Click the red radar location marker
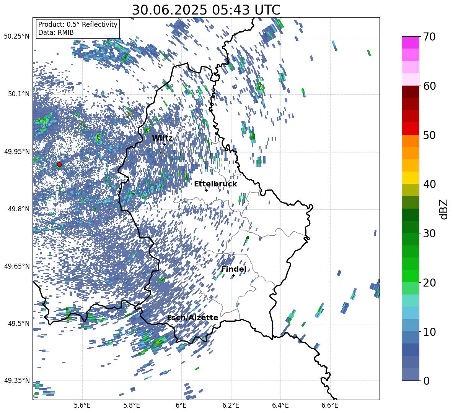The width and height of the screenshot is (453, 413). tap(59, 164)
